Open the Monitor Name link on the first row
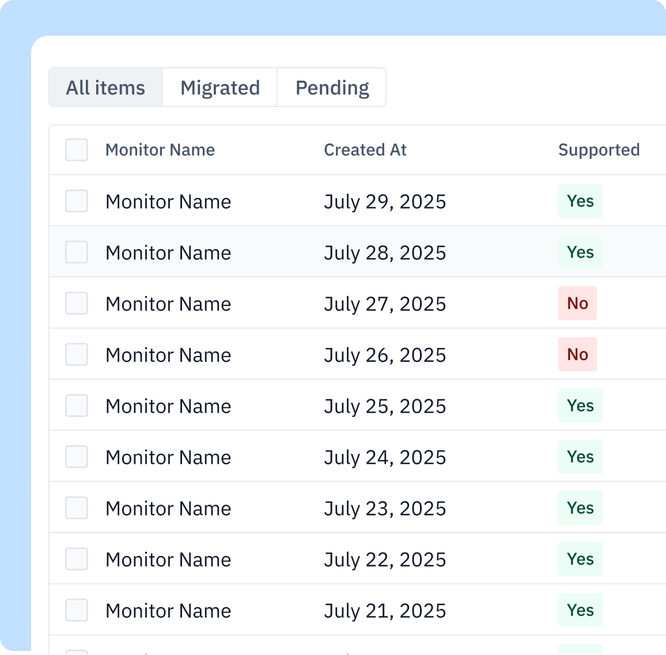The width and height of the screenshot is (666, 655). point(168,201)
